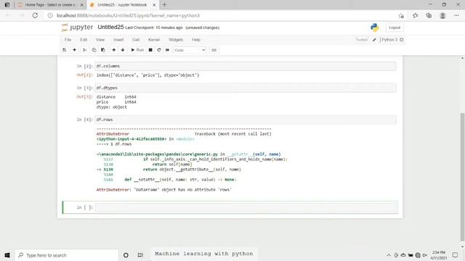Image resolution: width=465 pixels, height=261 pixels.
Task: Restart the kernel
Action: (x=159, y=50)
